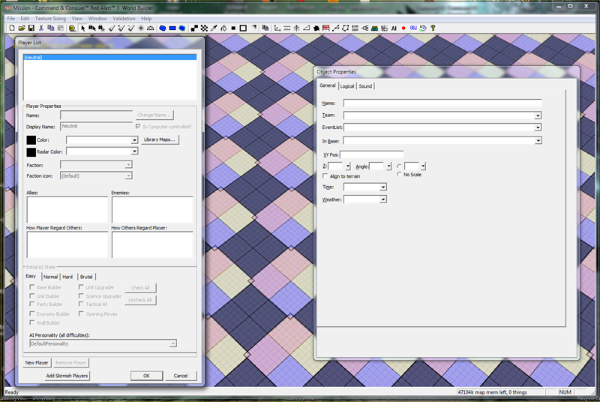The image size is (600, 402).
Task: Select the arrow pointer tool
Action: (82, 28)
